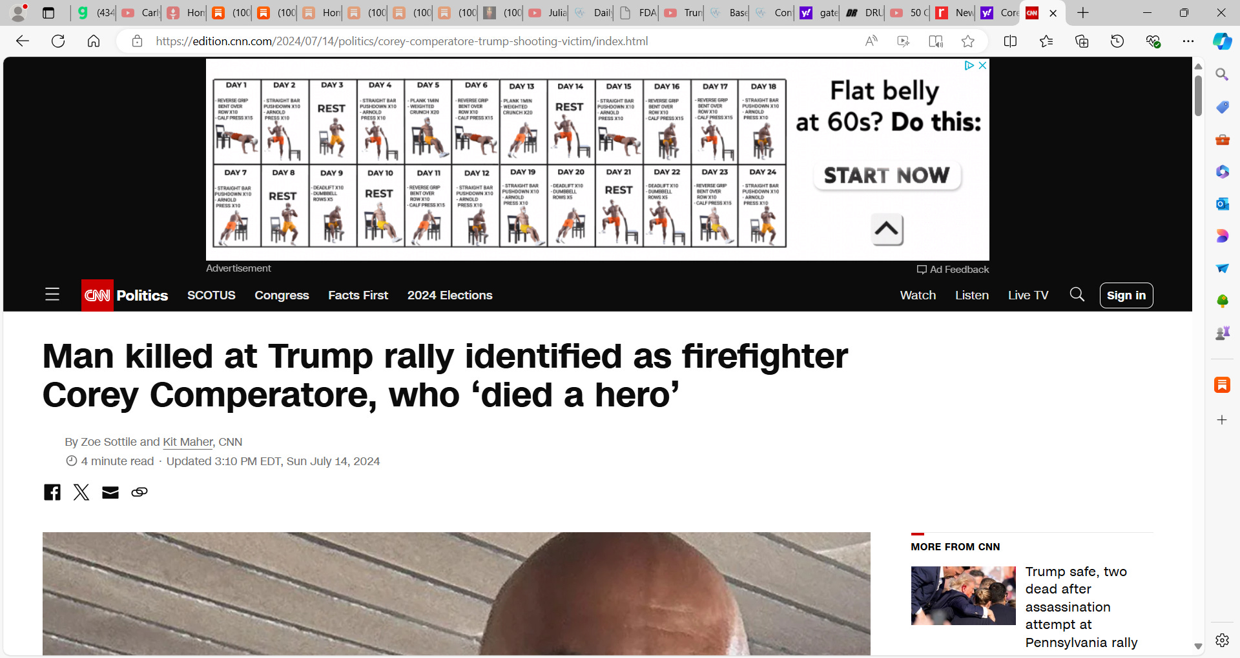Viewport: 1240px width, 658px height.
Task: Open browser Collections
Action: coord(1082,41)
